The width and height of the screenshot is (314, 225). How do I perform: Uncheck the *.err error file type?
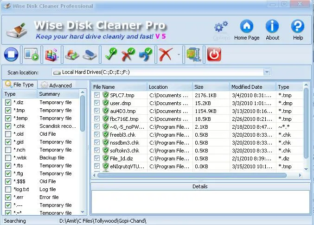[8, 197]
